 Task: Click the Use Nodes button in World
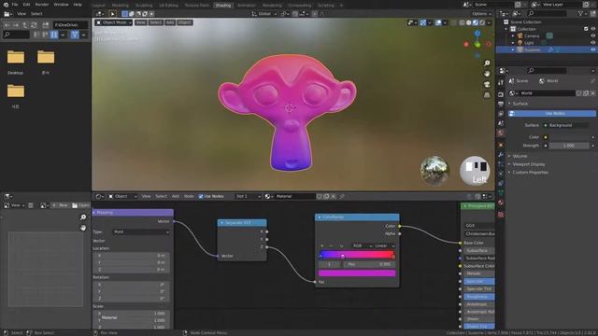click(x=552, y=114)
